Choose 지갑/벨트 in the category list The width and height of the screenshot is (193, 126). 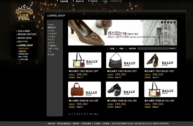coord(52,37)
